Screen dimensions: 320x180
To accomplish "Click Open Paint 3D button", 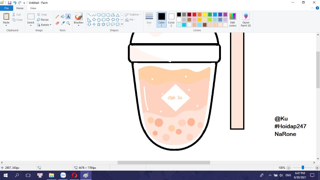I will tap(246, 20).
